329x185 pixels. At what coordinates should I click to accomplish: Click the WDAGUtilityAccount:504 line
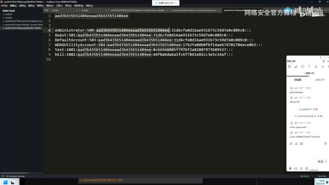[159, 45]
